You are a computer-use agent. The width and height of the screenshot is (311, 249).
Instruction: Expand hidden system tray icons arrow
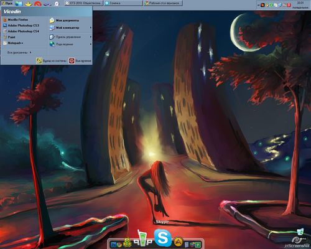pos(259,5)
